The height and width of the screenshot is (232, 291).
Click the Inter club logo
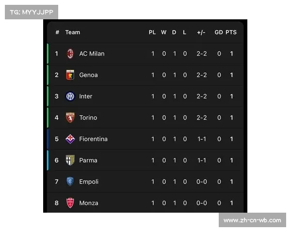coord(70,96)
